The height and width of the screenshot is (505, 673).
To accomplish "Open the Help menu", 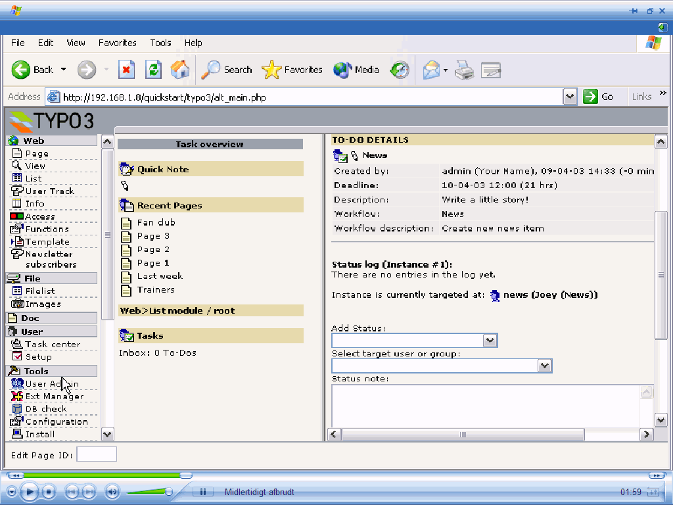I will (193, 43).
